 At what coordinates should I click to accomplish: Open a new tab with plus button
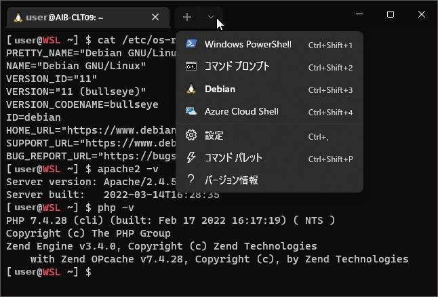point(187,18)
